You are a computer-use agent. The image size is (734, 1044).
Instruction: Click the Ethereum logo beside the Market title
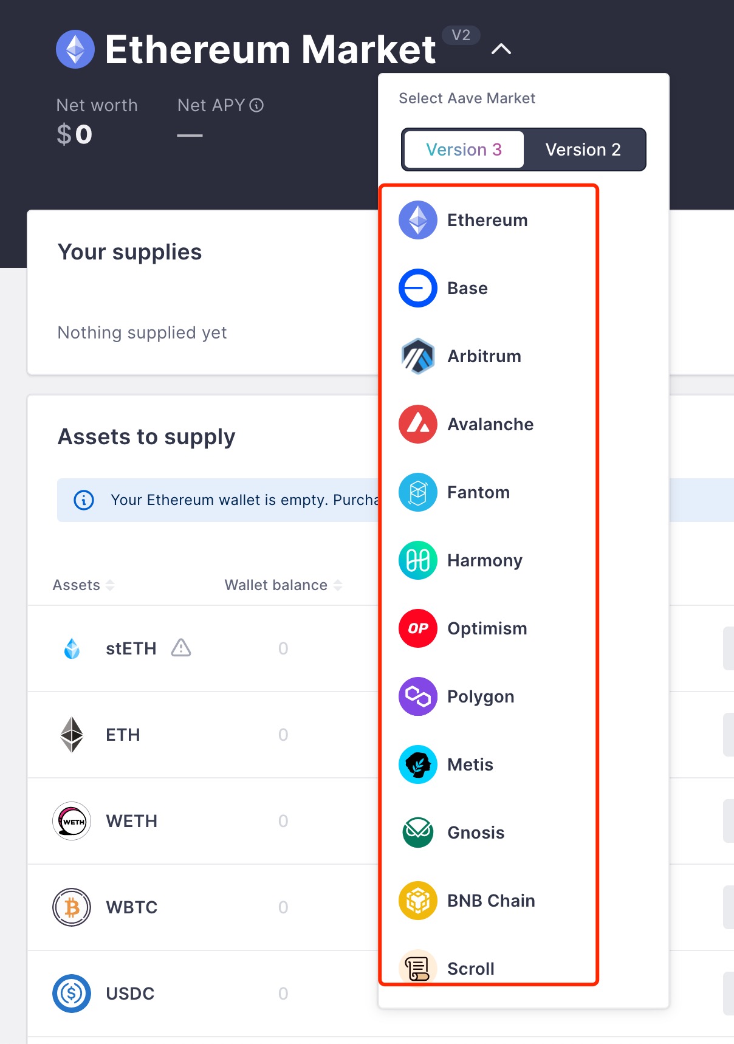[x=75, y=49]
